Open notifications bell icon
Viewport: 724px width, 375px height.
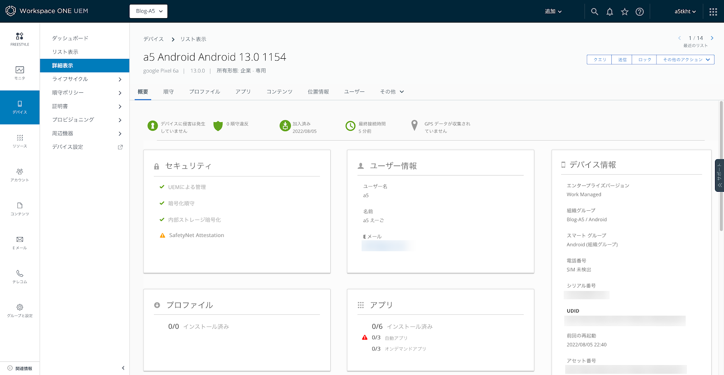tap(610, 12)
